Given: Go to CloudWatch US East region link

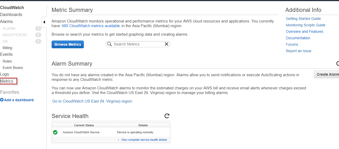Looking at the screenshot, I should click(92, 101).
